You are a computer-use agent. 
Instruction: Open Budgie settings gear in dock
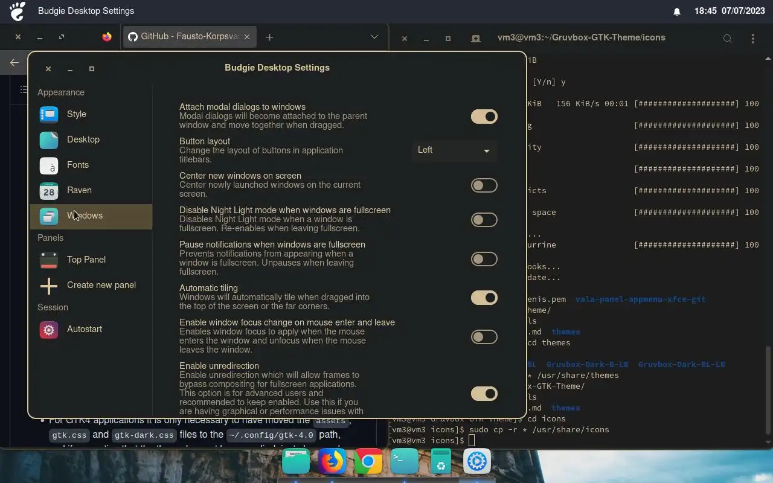[x=477, y=462]
